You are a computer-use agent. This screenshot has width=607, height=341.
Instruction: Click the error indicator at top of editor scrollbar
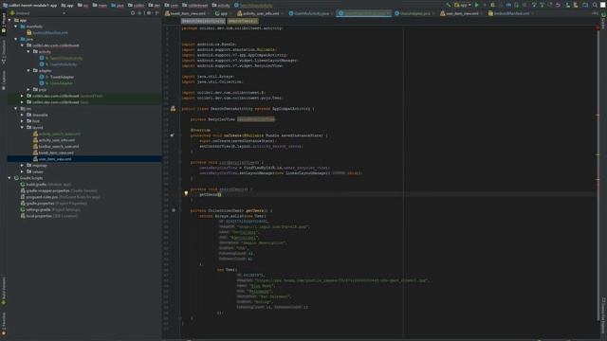pos(598,27)
